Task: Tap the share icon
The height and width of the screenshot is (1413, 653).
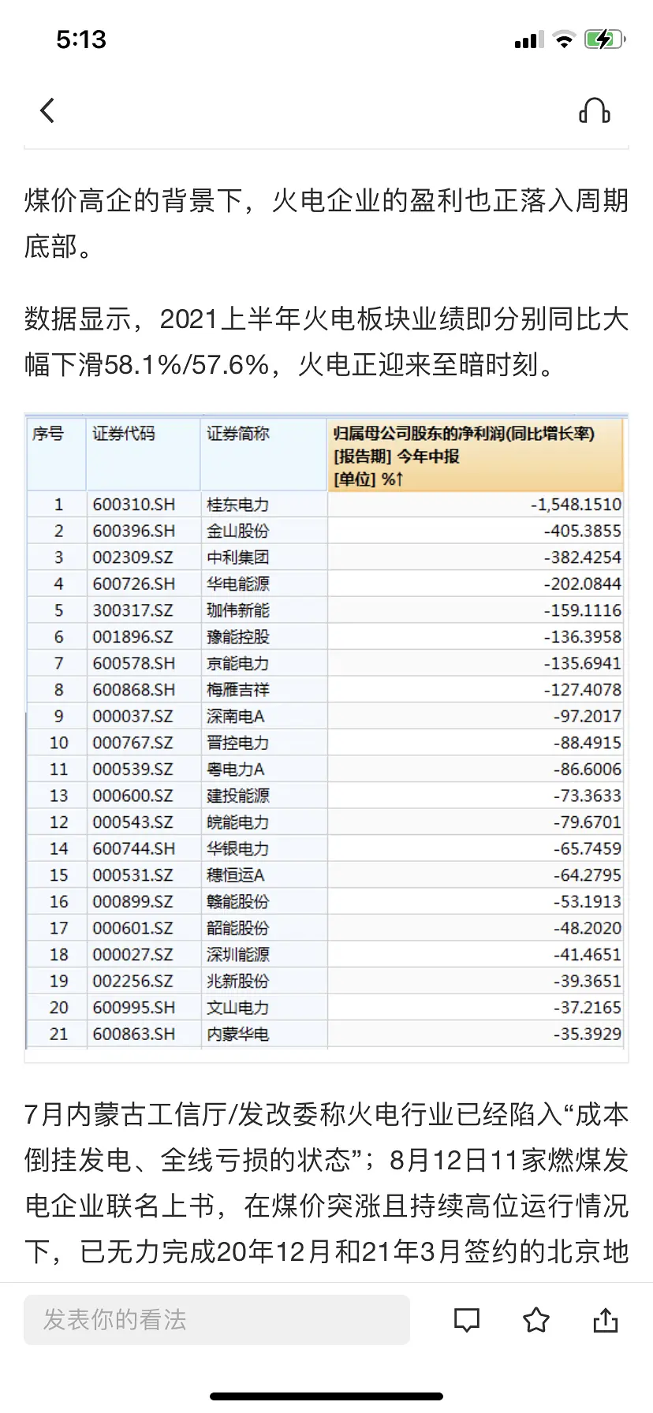Action: coord(605,1320)
